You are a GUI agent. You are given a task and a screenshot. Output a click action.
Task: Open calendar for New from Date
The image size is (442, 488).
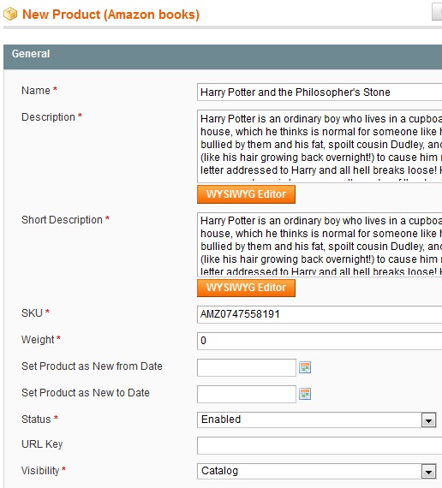coord(305,367)
